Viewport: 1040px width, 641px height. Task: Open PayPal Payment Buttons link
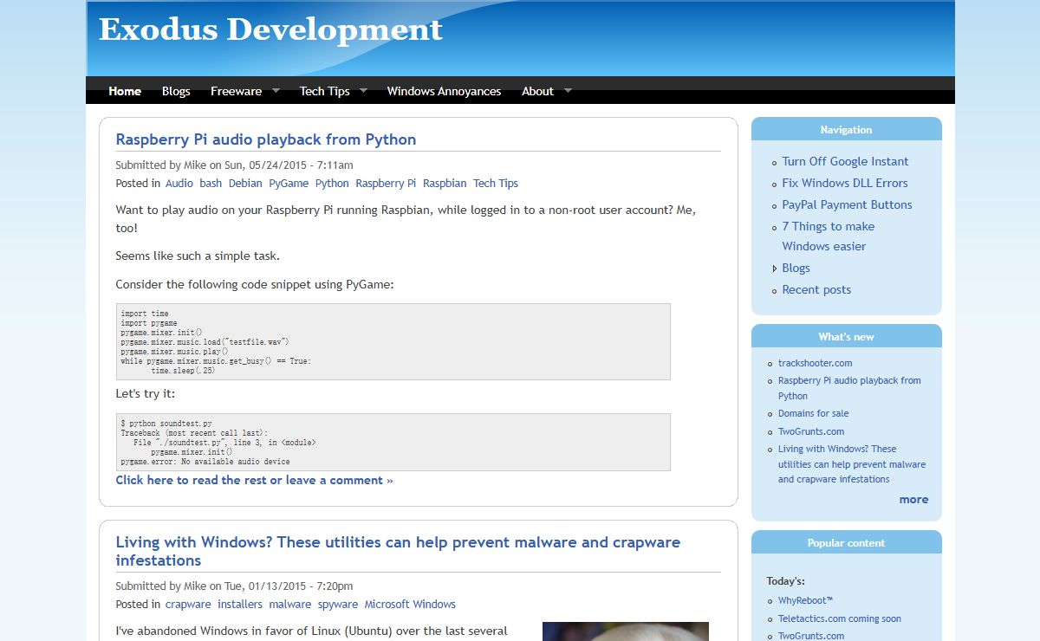pyautogui.click(x=847, y=204)
